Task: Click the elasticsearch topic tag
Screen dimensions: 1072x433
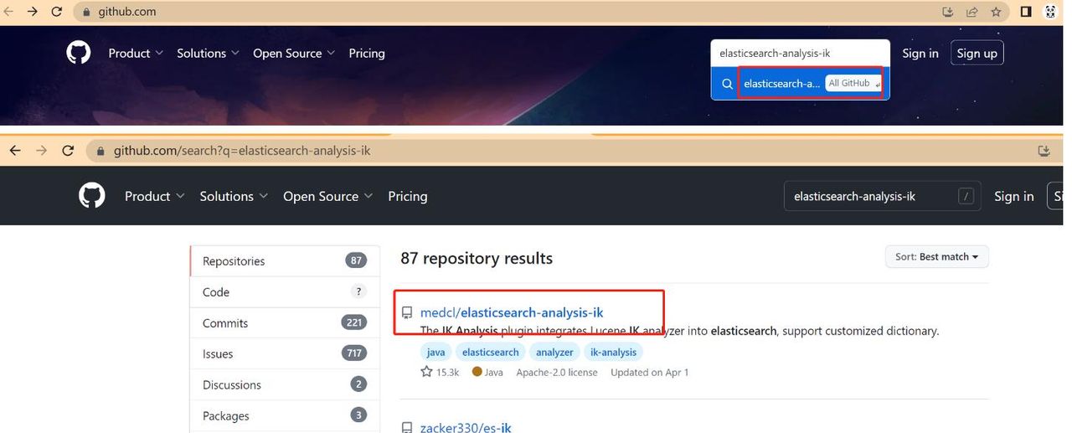Action: pos(491,352)
